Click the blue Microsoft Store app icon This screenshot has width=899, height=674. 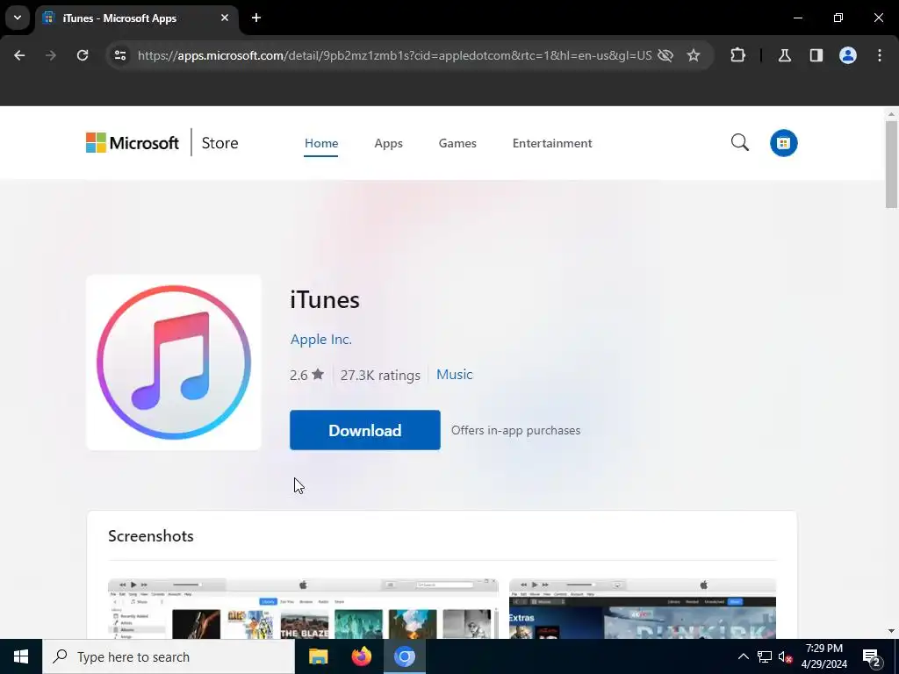click(784, 143)
